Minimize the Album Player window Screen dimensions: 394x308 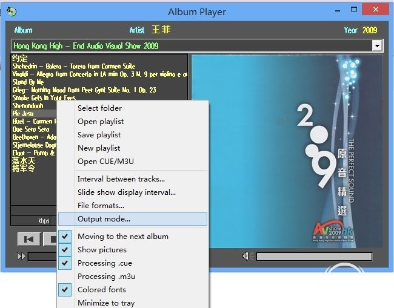pyautogui.click(x=338, y=10)
